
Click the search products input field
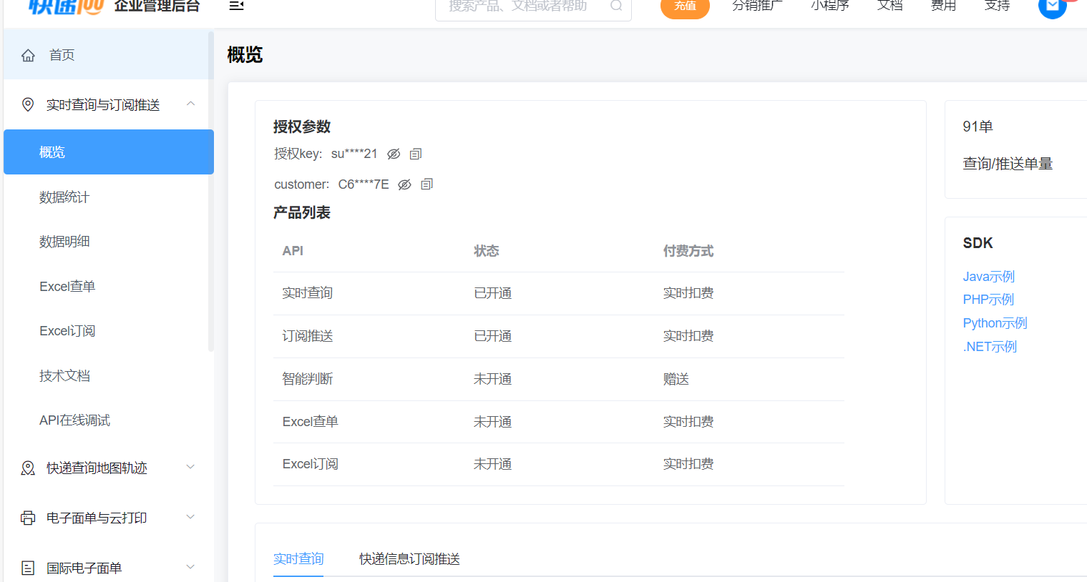tap(522, 7)
